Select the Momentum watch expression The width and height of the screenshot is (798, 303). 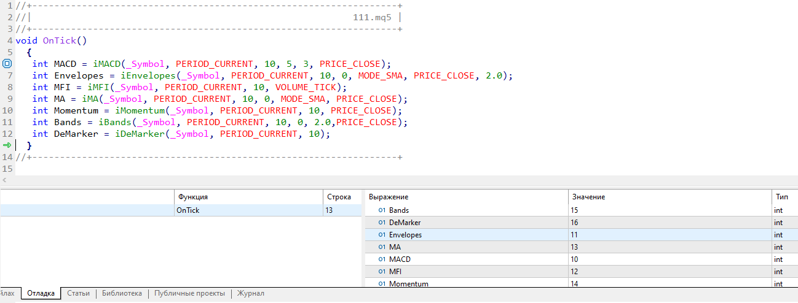pyautogui.click(x=409, y=283)
